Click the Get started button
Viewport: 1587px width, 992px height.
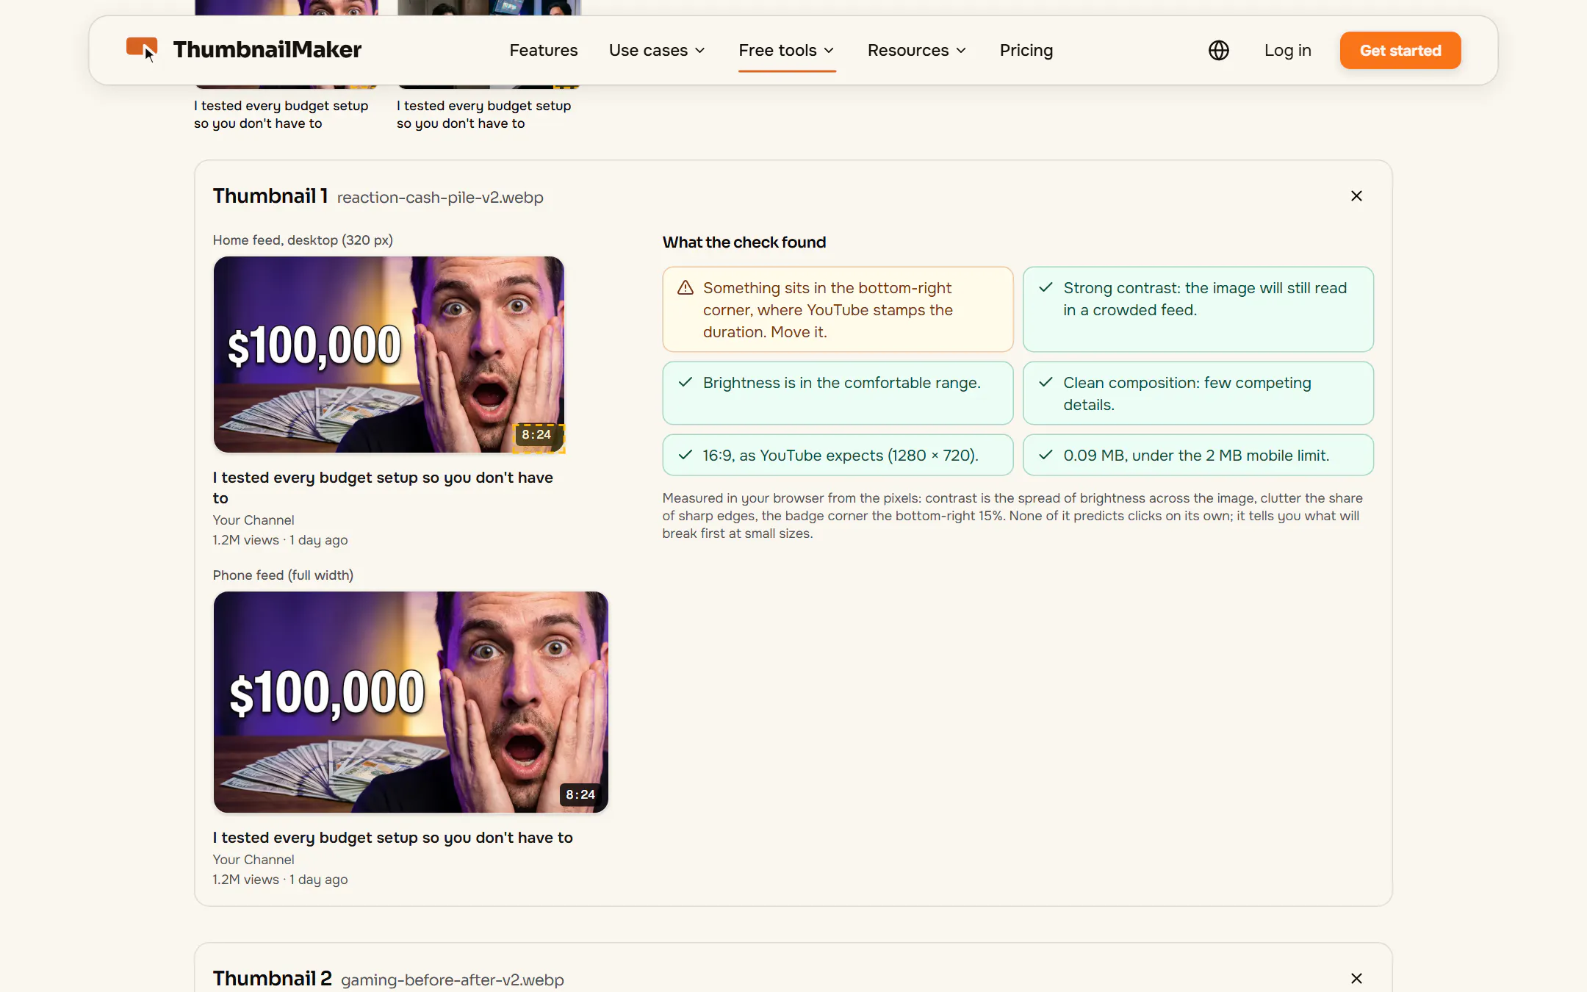pos(1400,50)
